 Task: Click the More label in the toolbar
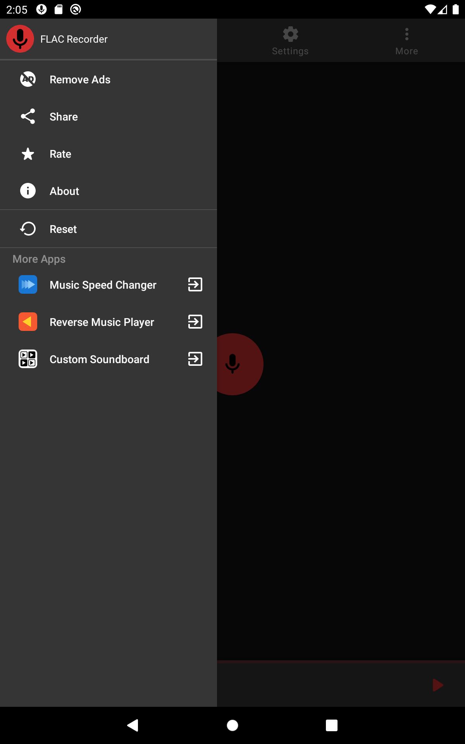point(407,51)
